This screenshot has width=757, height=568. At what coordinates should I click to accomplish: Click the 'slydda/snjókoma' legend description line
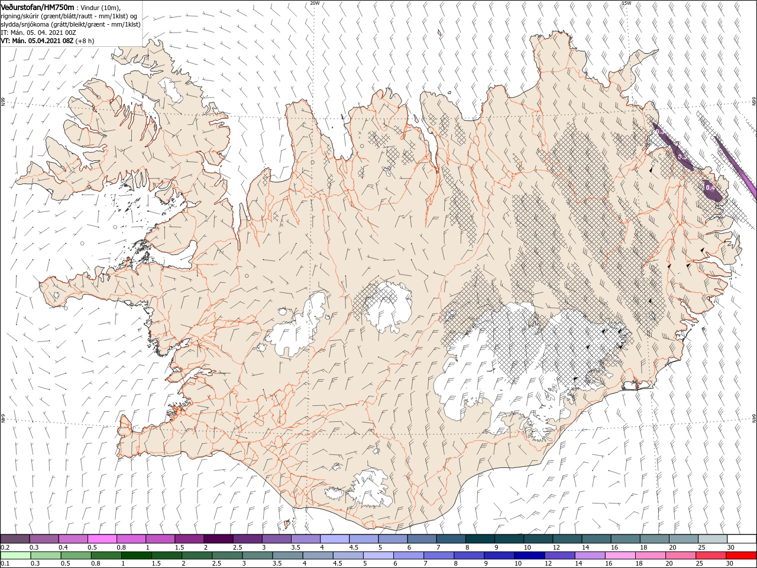pyautogui.click(x=70, y=24)
